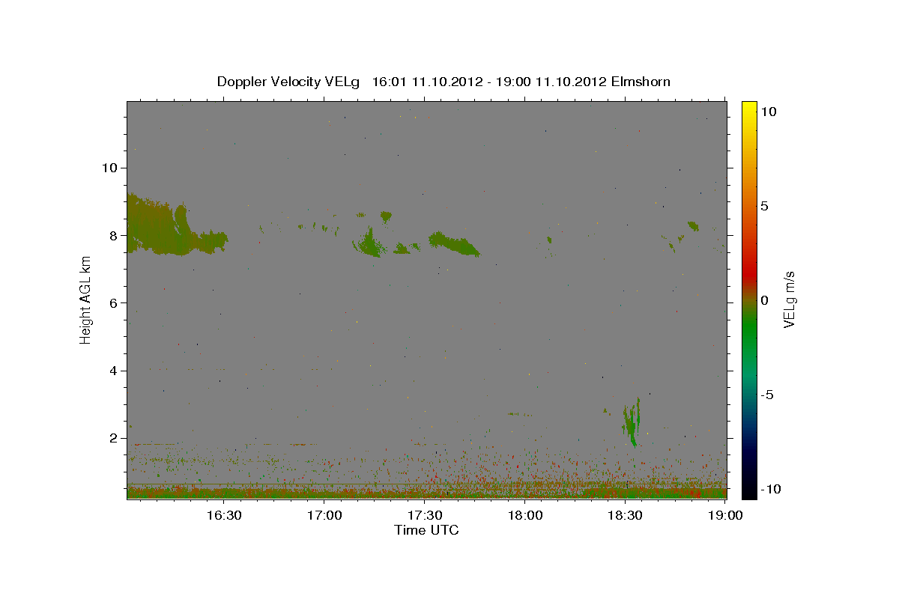Click the 17:30 time tick label
Viewport: 899px width, 599px height.
point(426,516)
